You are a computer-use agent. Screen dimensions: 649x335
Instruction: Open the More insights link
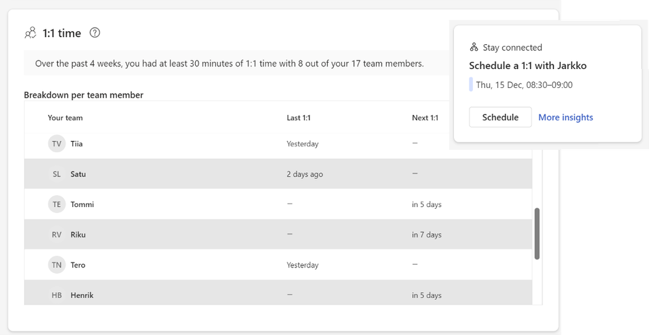pyautogui.click(x=565, y=118)
